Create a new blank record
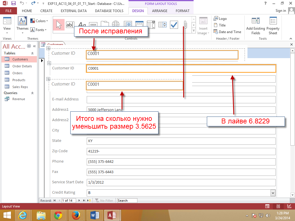The width and height of the screenshot is (295, 221). (89, 201)
